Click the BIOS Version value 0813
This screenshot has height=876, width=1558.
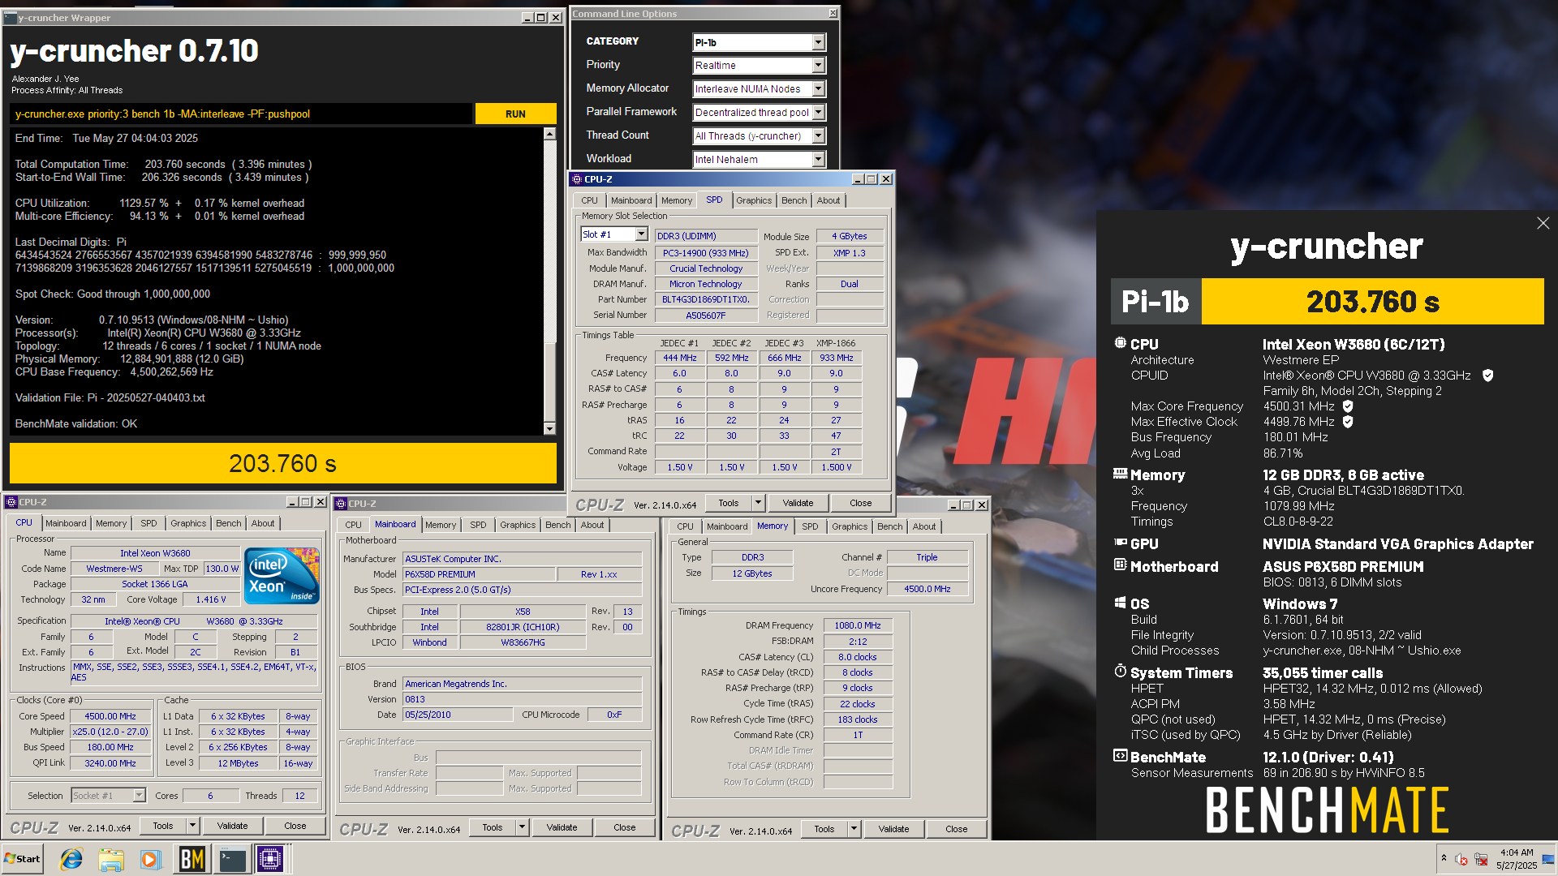(x=523, y=699)
